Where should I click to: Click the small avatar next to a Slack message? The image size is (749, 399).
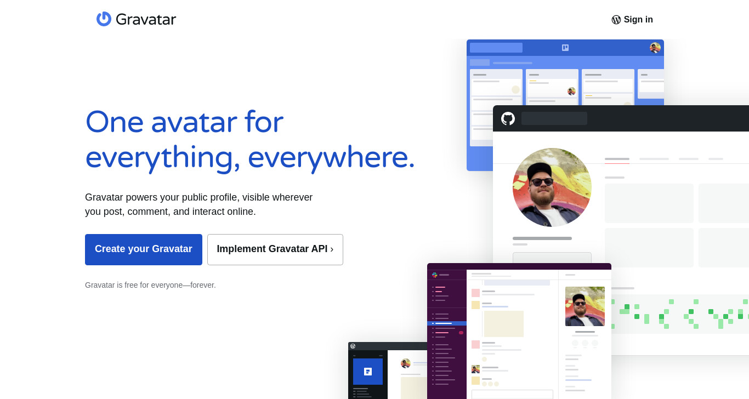point(475,369)
